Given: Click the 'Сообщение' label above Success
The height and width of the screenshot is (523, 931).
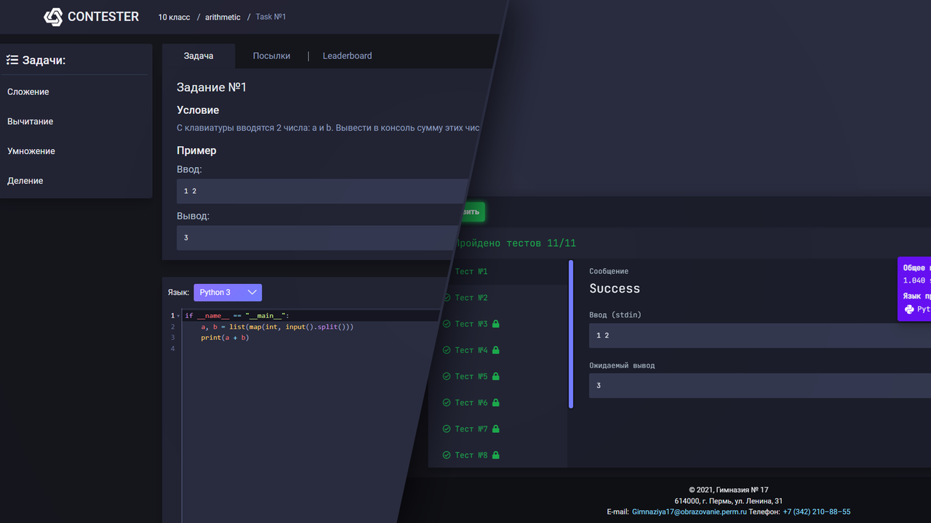Looking at the screenshot, I should click(x=609, y=272).
